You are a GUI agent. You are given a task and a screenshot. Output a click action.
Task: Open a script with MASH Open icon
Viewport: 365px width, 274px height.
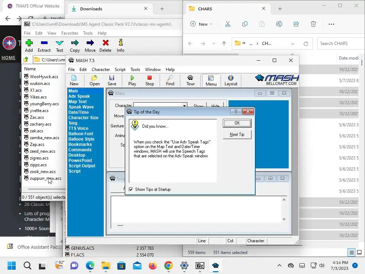coord(94,80)
